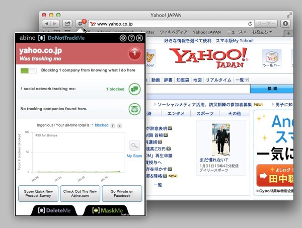Select リアルタイム search category
The image size is (302, 228).
pyautogui.click(x=218, y=80)
